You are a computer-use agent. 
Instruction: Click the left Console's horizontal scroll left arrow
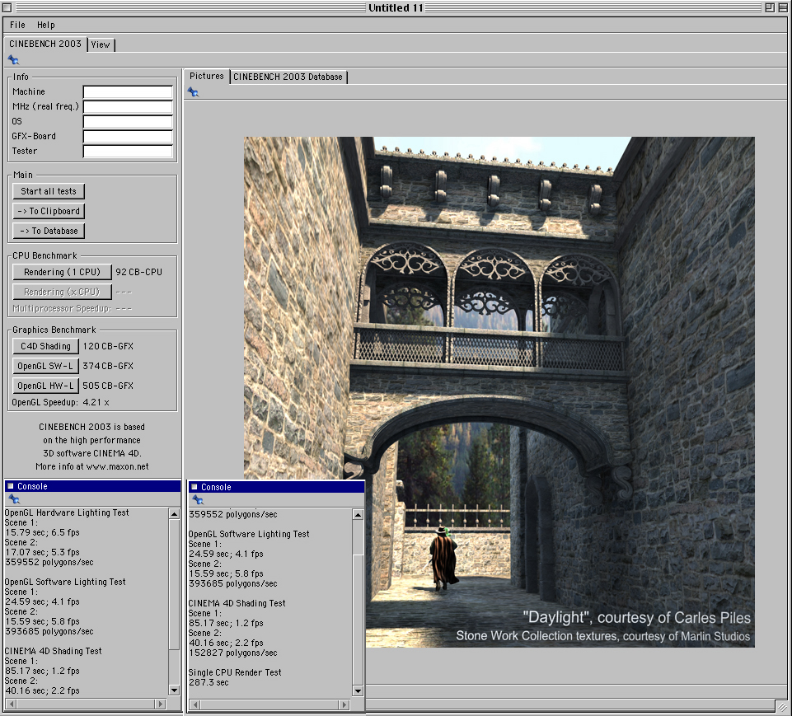pos(11,704)
